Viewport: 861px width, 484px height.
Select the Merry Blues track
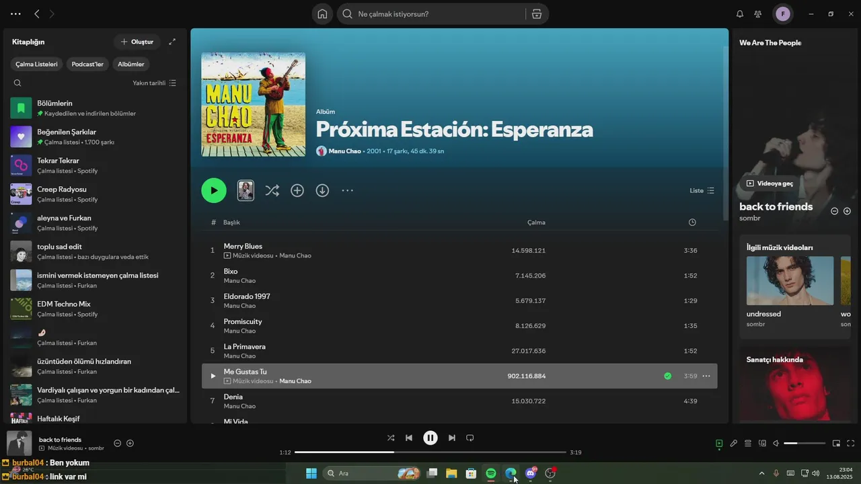[459, 251]
